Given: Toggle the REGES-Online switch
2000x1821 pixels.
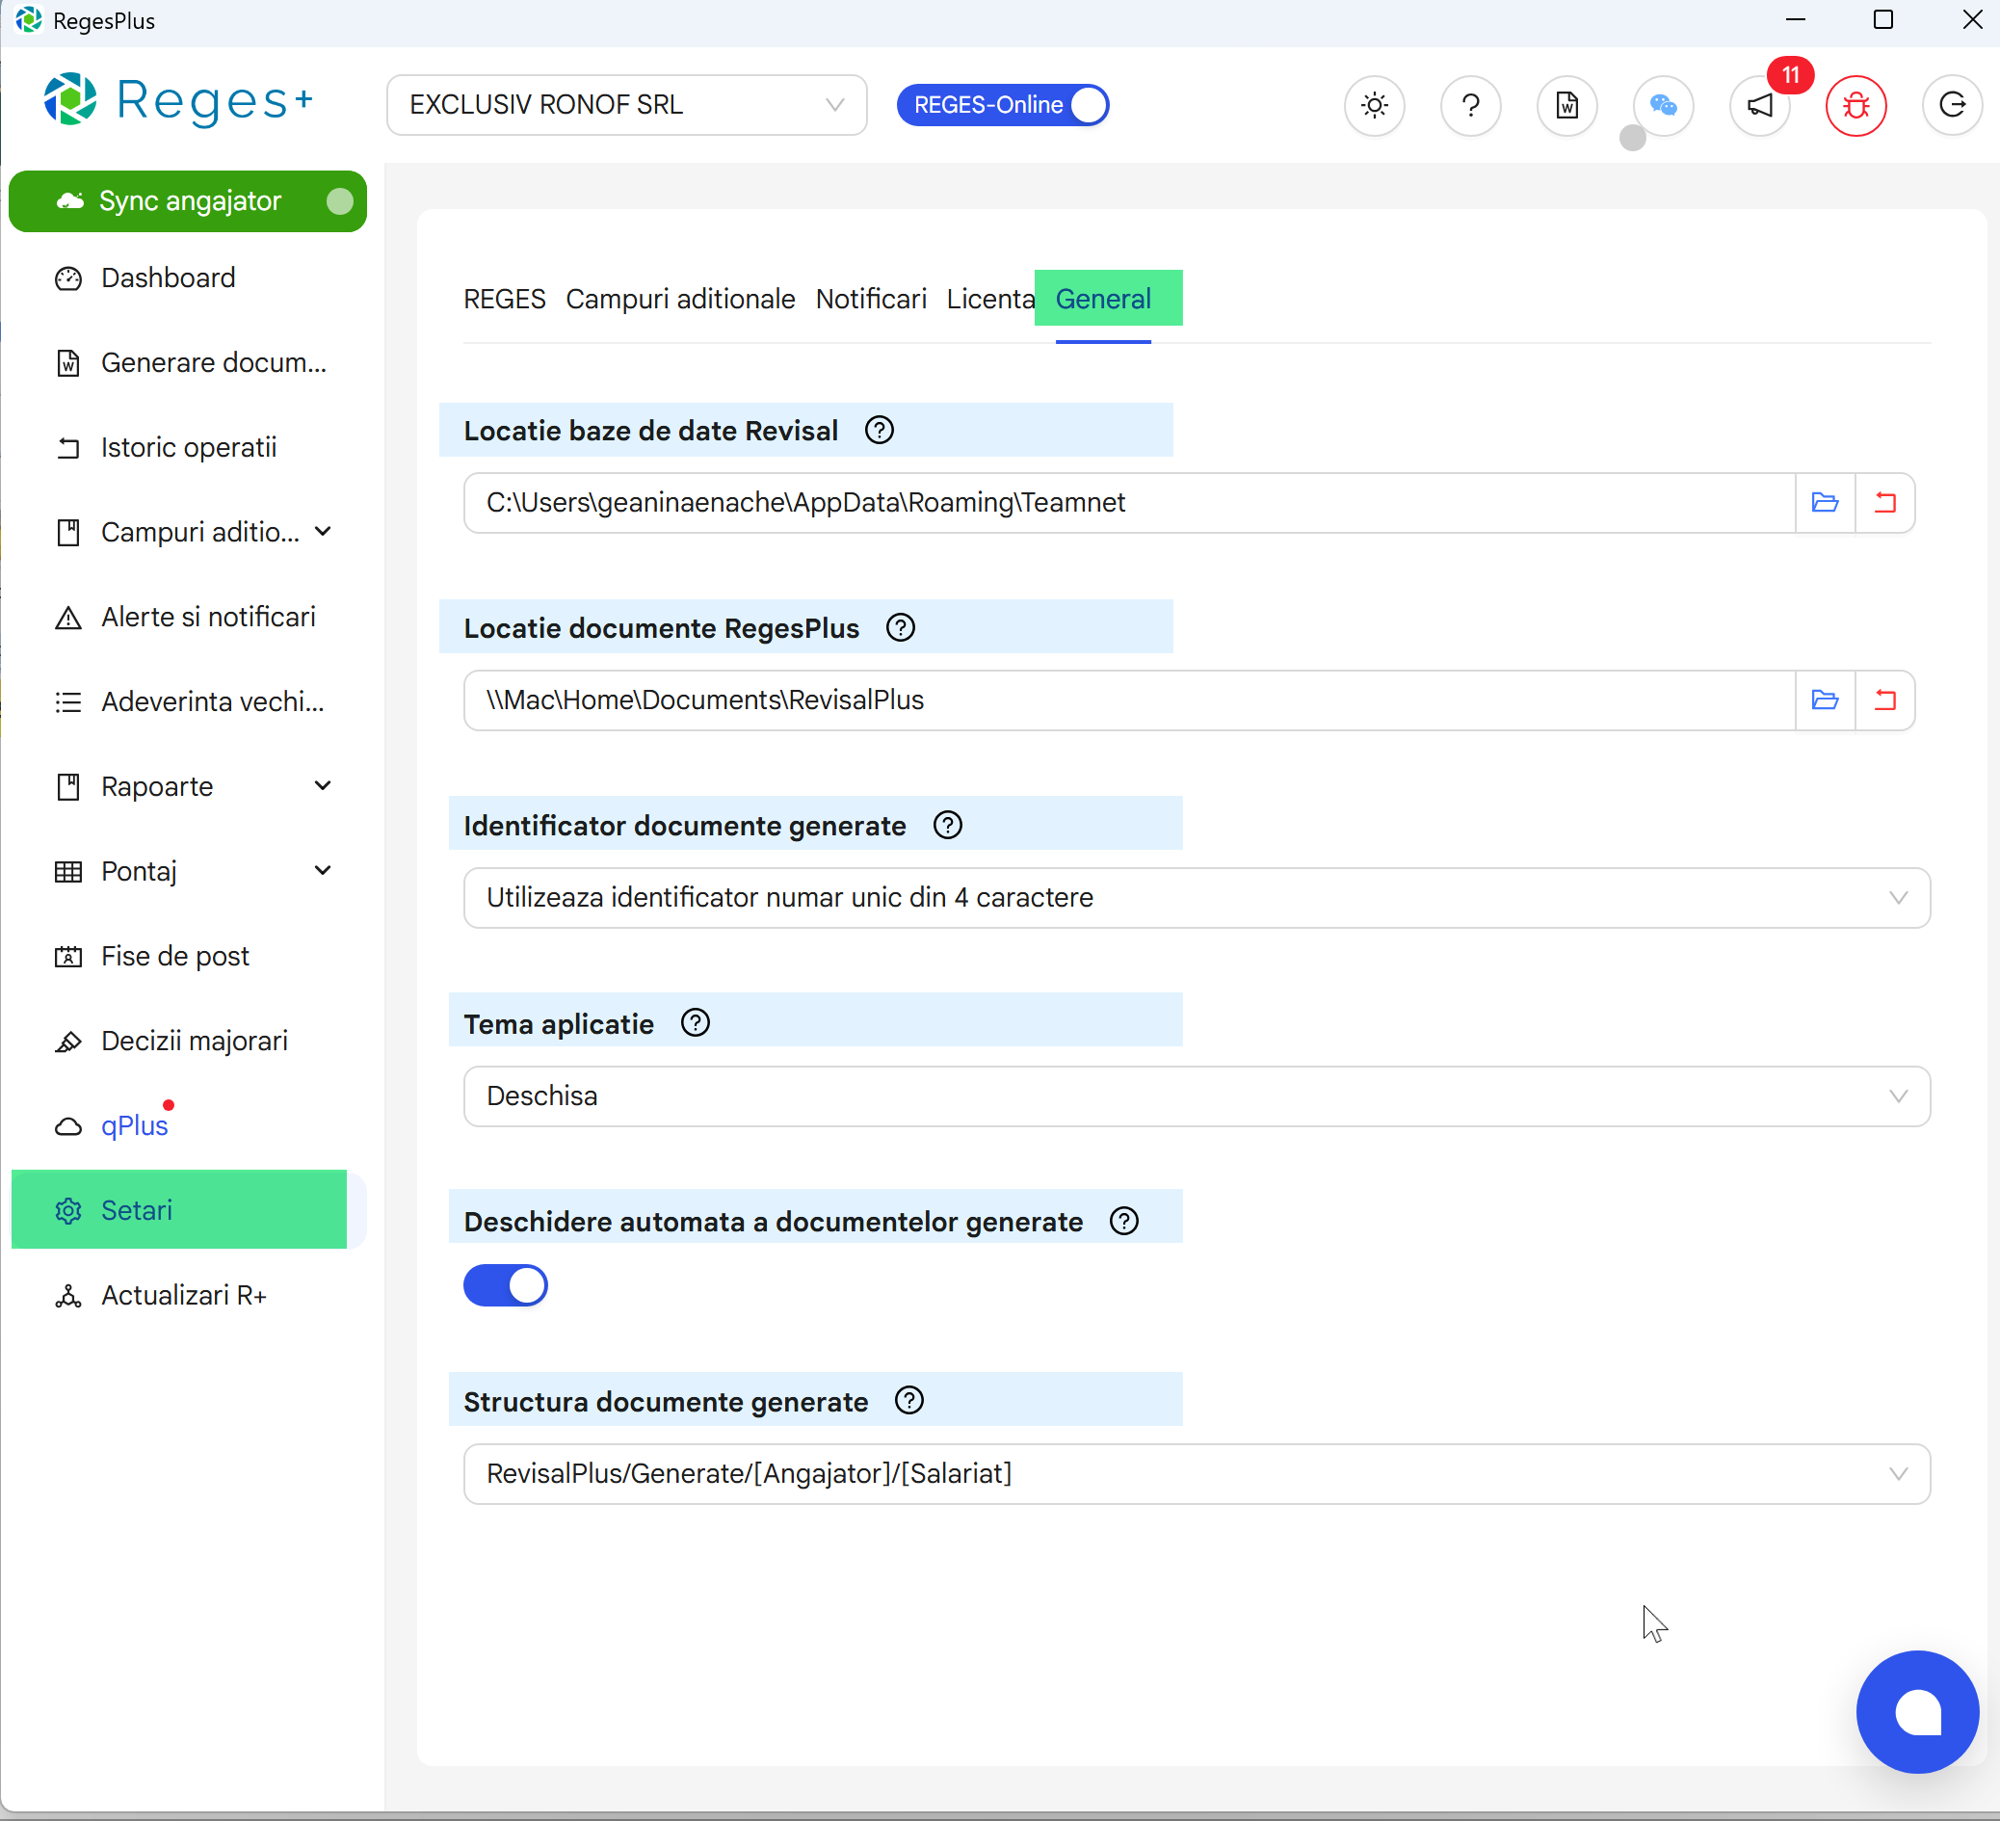Looking at the screenshot, I should [1088, 104].
